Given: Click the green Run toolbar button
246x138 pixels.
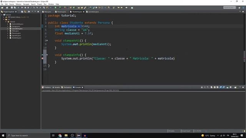Looking at the screenshot, I should [55, 8].
